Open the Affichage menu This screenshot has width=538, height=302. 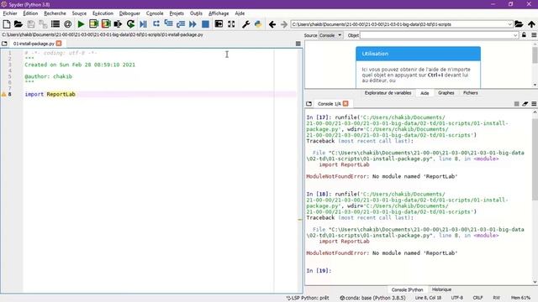coord(219,13)
